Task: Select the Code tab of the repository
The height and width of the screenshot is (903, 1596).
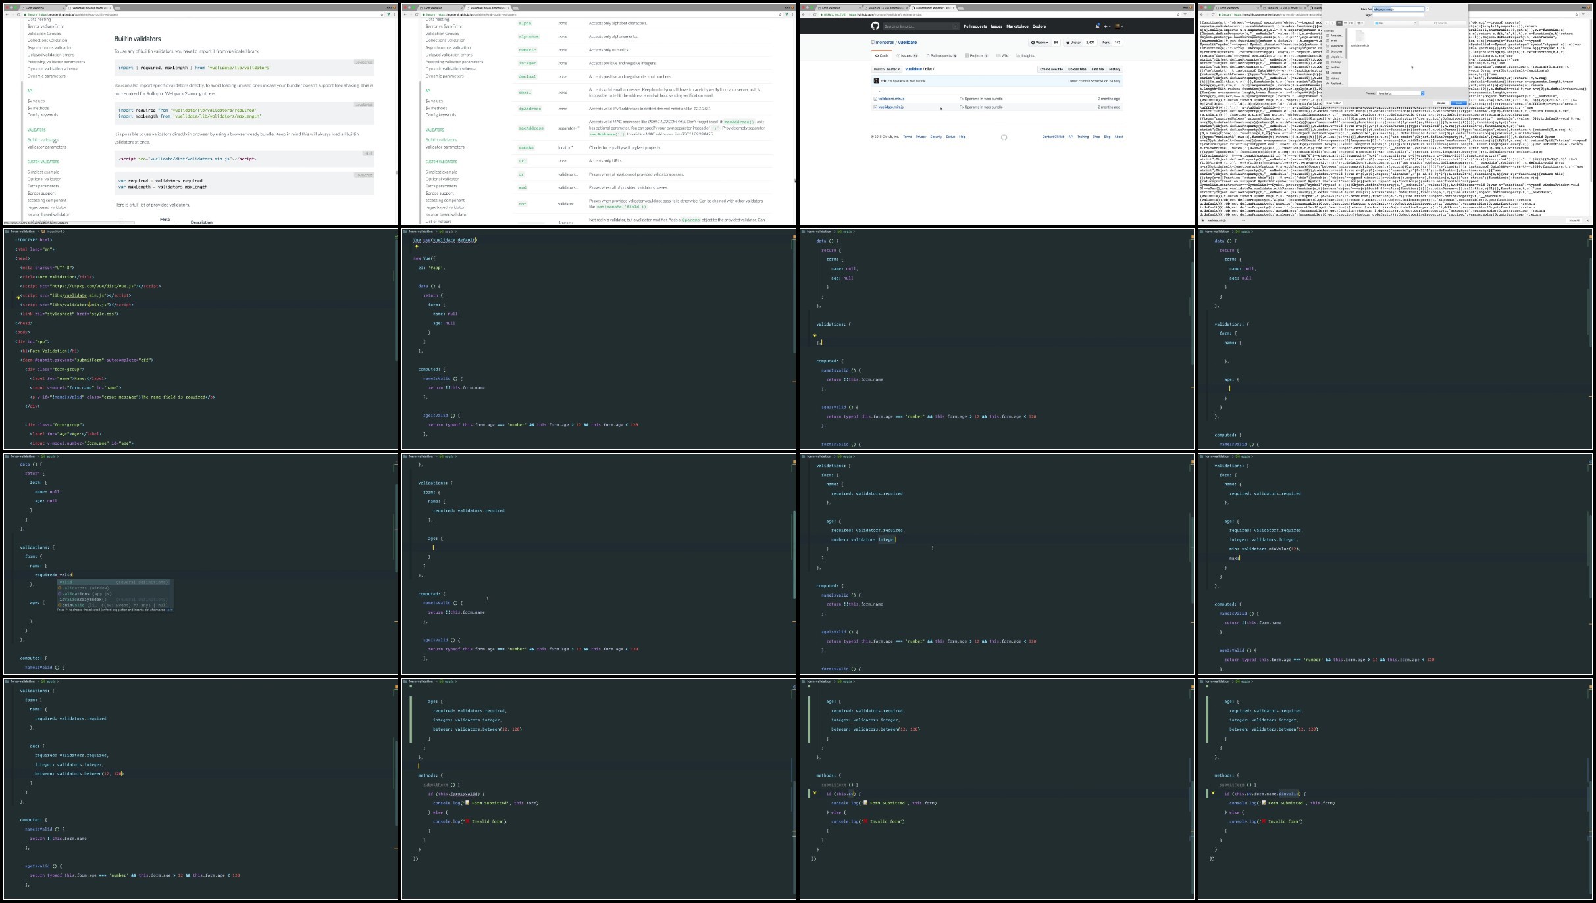Action: [882, 56]
